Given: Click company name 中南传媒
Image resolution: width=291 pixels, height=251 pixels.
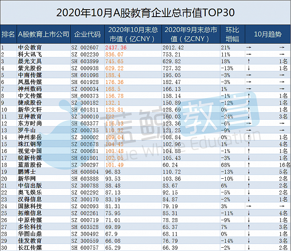Looking at the screenshot, I should pos(30,75).
